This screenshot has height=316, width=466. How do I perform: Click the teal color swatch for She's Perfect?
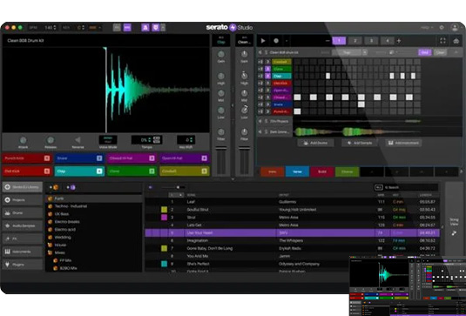164,264
